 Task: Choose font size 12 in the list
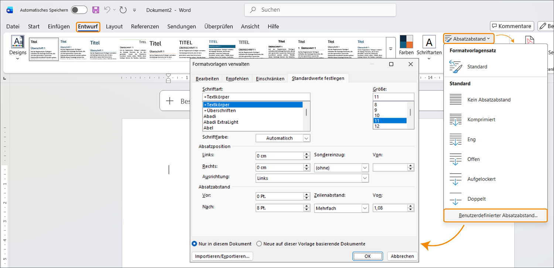click(390, 126)
